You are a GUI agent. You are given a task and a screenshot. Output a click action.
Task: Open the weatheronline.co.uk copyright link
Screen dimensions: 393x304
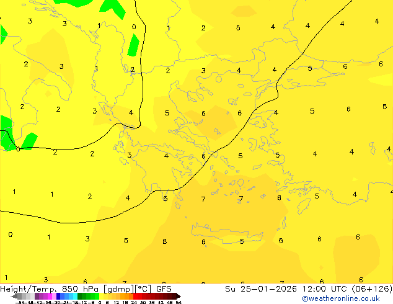341,299
